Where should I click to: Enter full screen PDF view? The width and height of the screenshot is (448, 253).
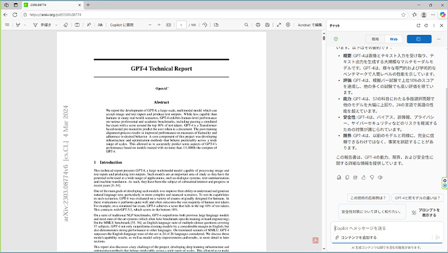[279, 25]
